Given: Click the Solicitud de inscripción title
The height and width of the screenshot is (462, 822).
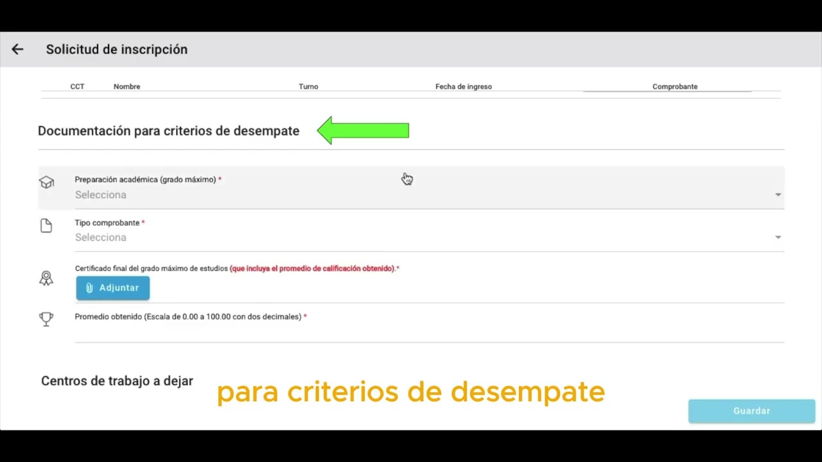Looking at the screenshot, I should pos(117,49).
